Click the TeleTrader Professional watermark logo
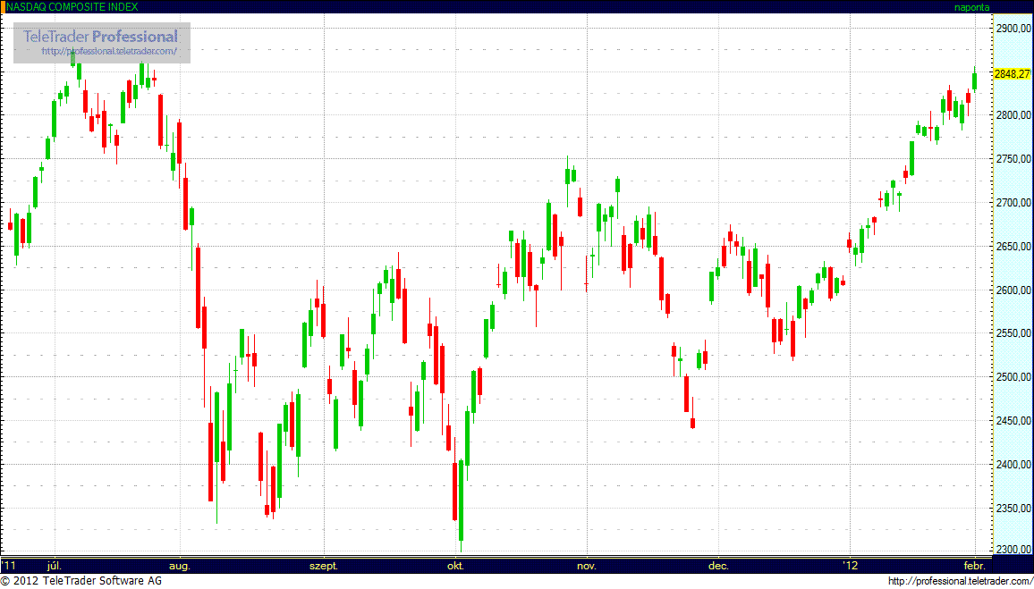The height and width of the screenshot is (589, 1034). tap(101, 37)
